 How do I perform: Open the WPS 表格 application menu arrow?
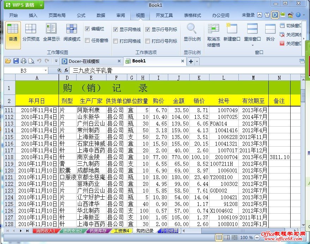(41, 5)
